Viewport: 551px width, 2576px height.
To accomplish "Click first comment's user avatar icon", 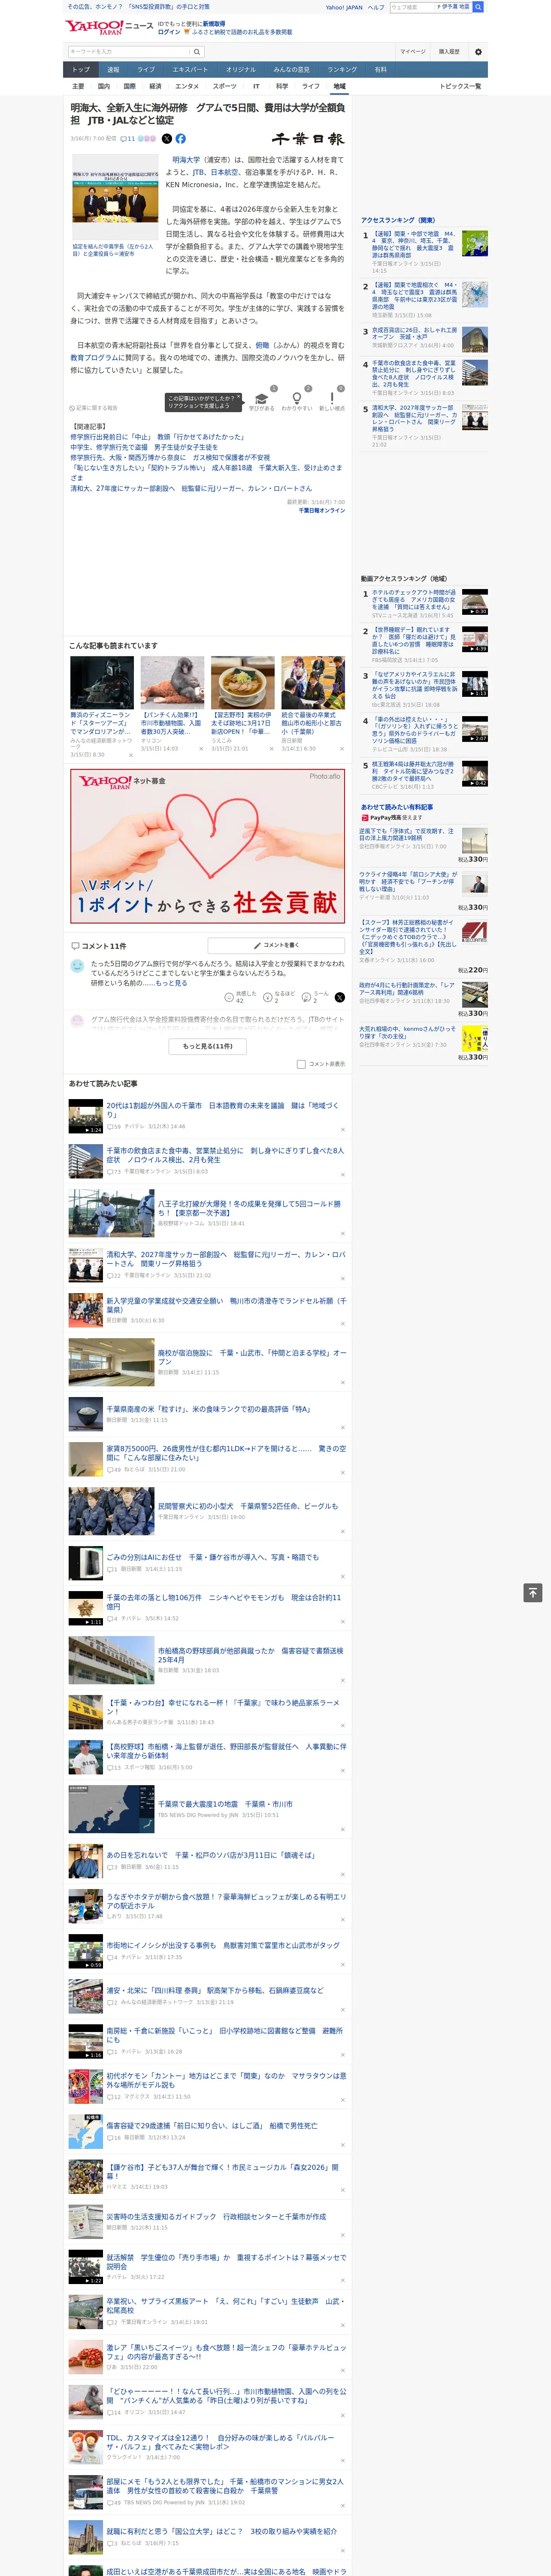I will pos(77,966).
